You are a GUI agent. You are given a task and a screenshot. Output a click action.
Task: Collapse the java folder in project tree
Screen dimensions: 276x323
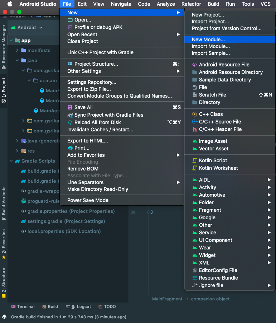tap(17, 60)
